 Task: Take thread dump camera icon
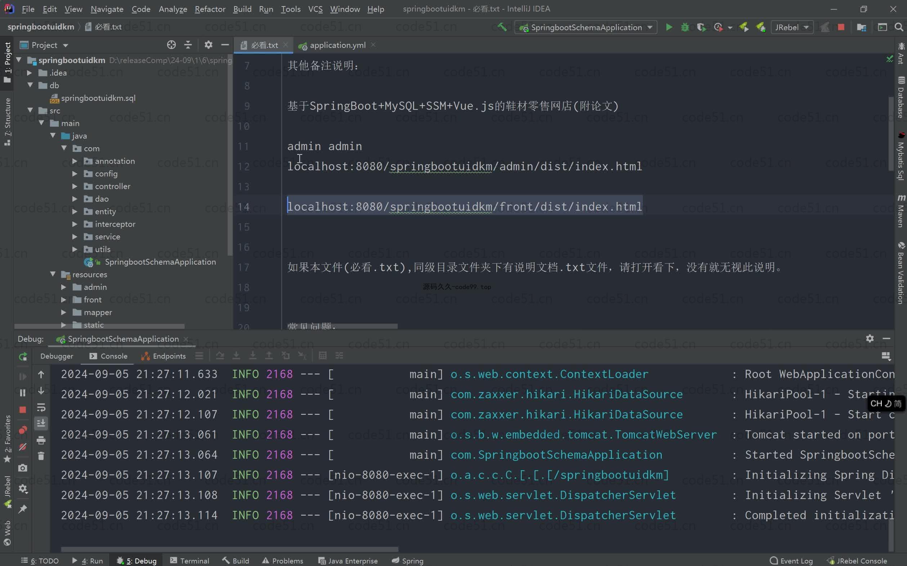click(22, 468)
